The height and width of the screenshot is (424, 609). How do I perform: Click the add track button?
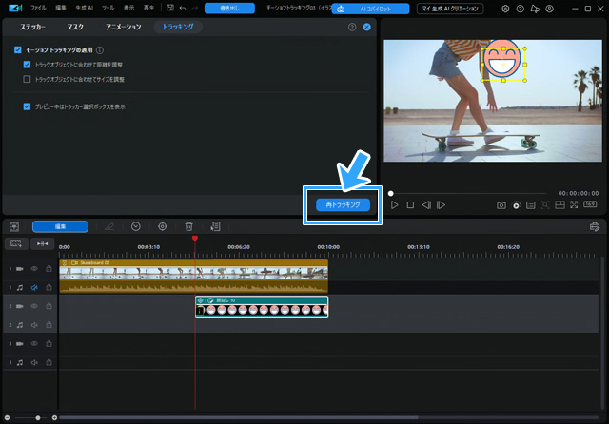pyautogui.click(x=16, y=243)
